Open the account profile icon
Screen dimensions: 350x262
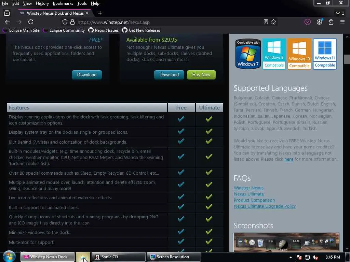(x=320, y=22)
